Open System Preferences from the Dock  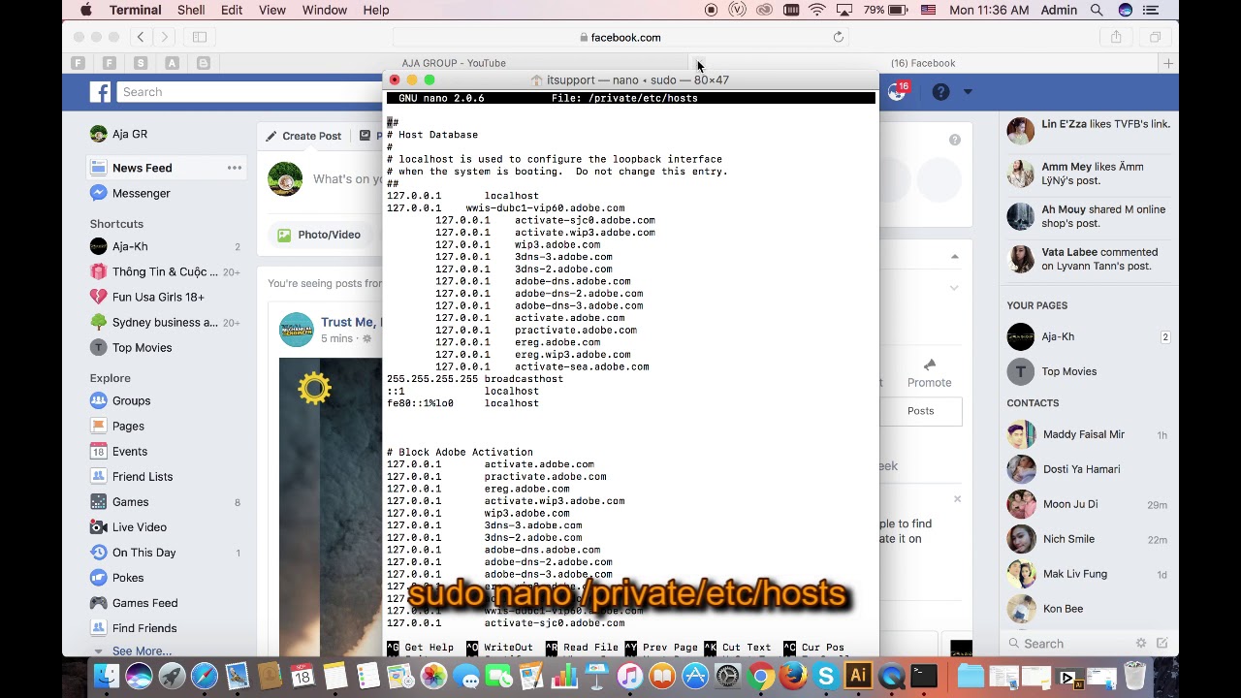click(727, 676)
